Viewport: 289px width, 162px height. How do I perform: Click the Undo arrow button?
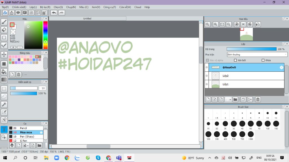click(54, 13)
